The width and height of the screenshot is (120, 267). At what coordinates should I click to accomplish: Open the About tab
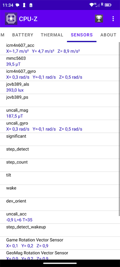108,35
